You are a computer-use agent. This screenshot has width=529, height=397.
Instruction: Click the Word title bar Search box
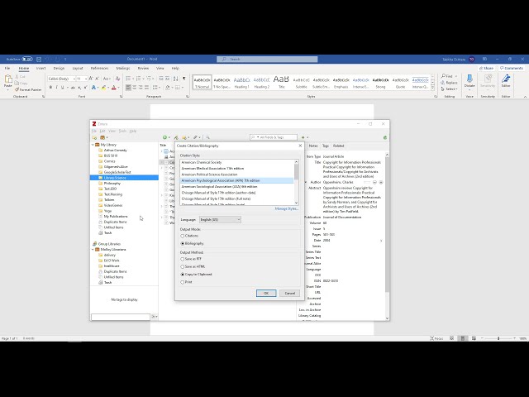267,59
